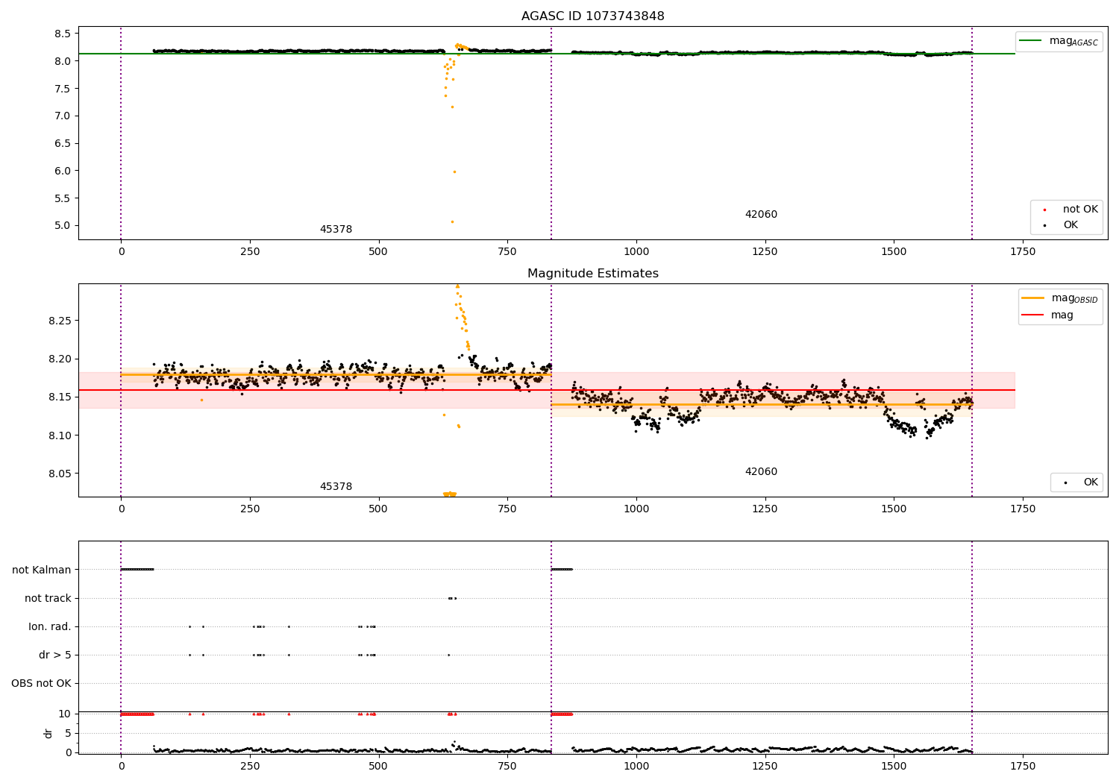Click y-tick 8.20 on middle plot
Image resolution: width=1119 pixels, height=783 pixels.
pos(60,359)
